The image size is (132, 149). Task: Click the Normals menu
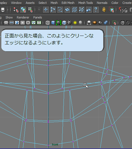click(x=102, y=3)
